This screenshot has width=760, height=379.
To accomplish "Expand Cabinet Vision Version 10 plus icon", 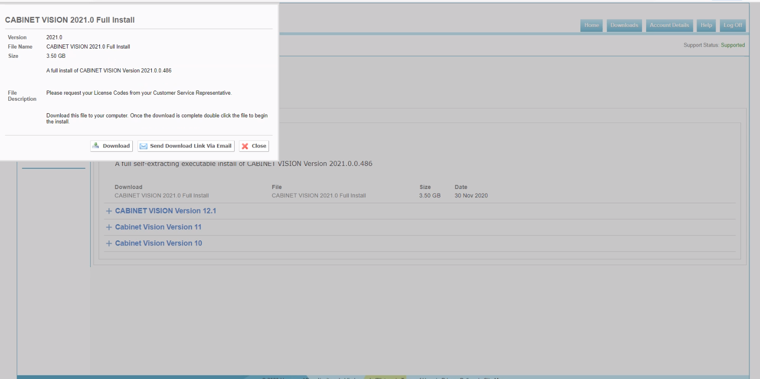I will [109, 243].
